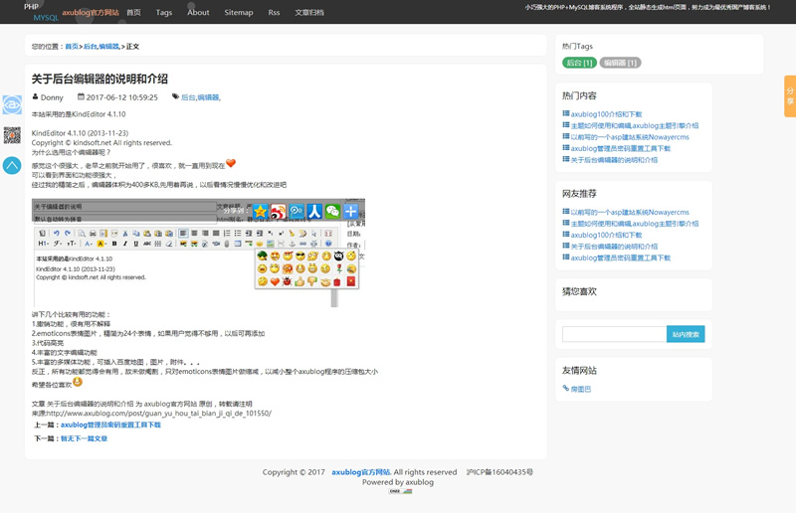796x513 pixels.
Task: Open the 房图巴 friend site link
Action: [x=581, y=389]
